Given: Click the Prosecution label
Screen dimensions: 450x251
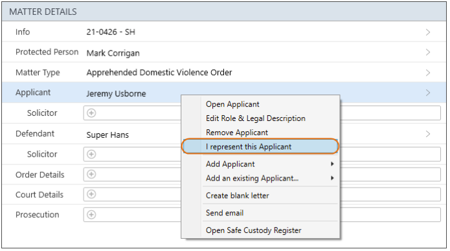Looking at the screenshot, I should tap(38, 215).
